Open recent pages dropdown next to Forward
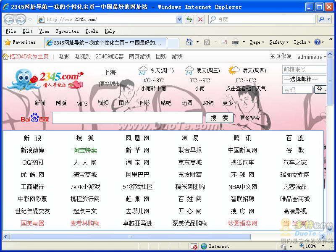This screenshot has height=252, width=336. (x=30, y=20)
